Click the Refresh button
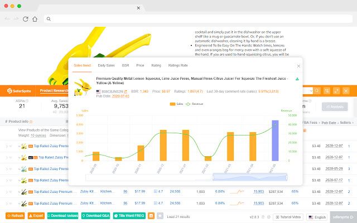Screen dimensions: 357x223 click(15, 216)
